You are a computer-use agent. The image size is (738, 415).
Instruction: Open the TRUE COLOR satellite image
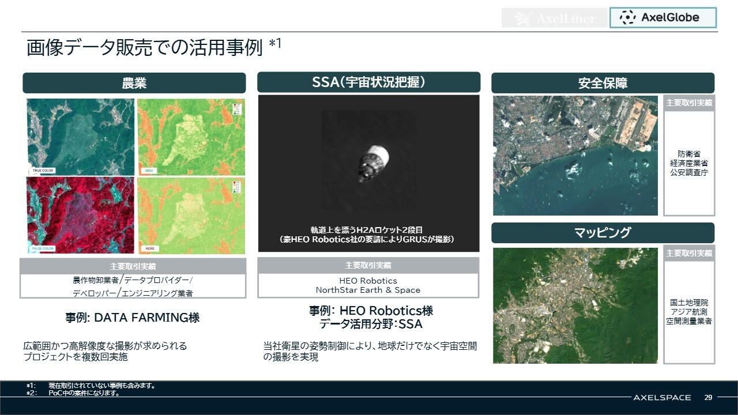pos(80,137)
